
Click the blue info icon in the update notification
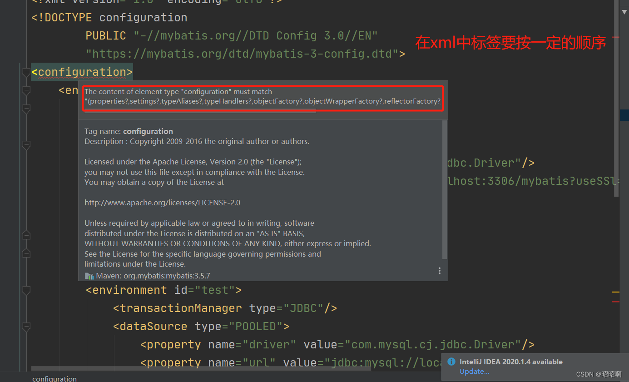click(x=451, y=362)
